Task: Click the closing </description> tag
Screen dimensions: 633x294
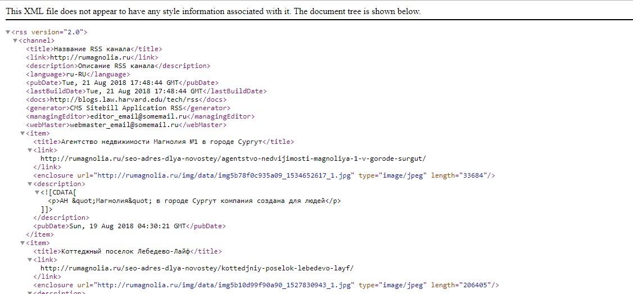Action: (61, 218)
